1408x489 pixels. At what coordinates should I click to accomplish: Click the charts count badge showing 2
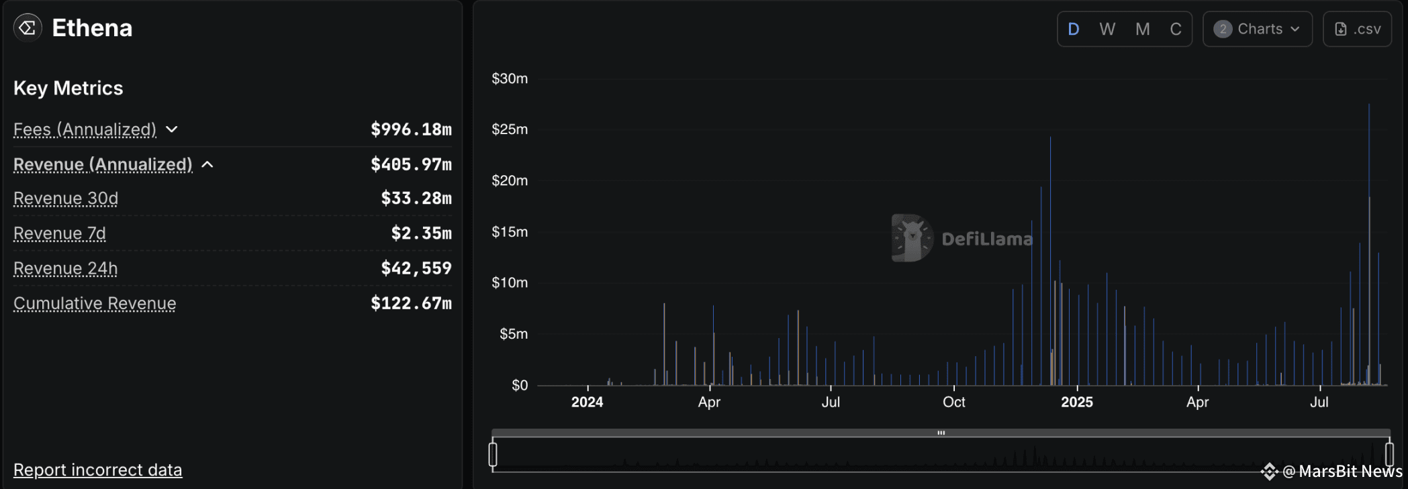pyautogui.click(x=1223, y=29)
